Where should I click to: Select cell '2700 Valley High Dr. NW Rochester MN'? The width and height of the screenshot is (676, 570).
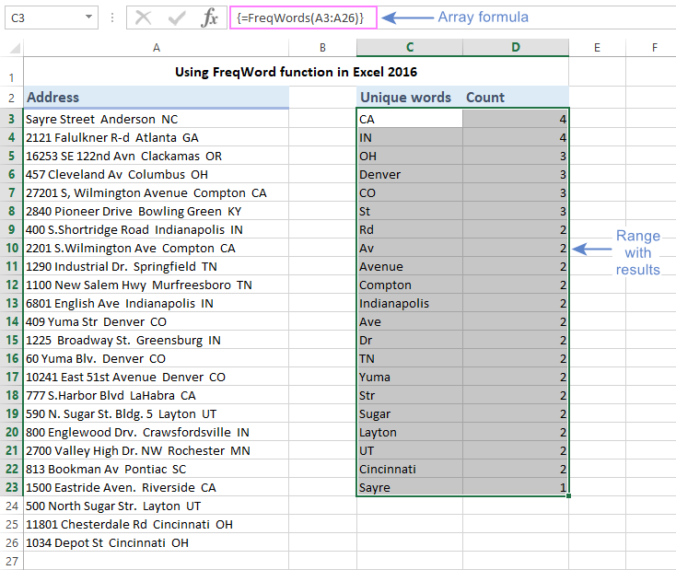156,450
